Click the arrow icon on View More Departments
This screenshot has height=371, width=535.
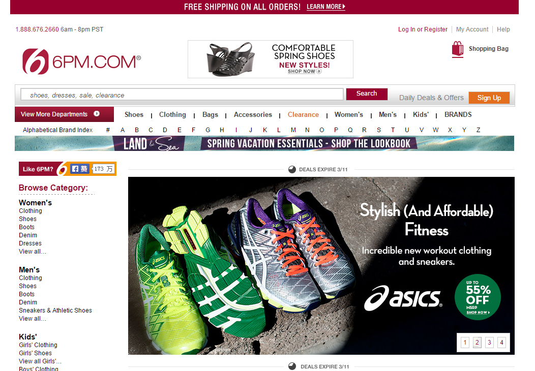97,114
